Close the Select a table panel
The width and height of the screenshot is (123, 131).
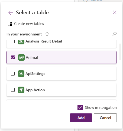(x=115, y=12)
